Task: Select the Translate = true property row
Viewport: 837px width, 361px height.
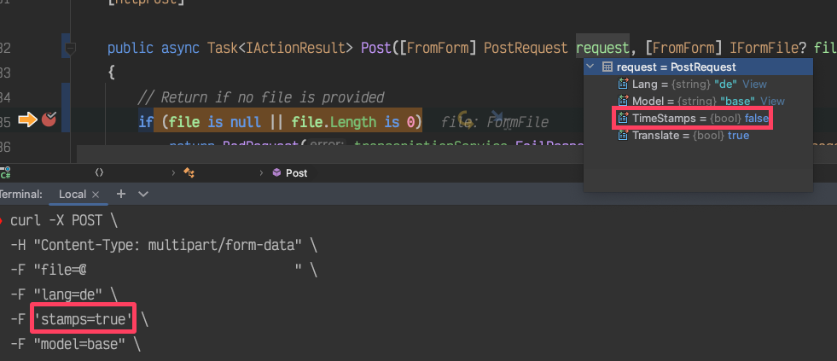Action: click(x=698, y=136)
